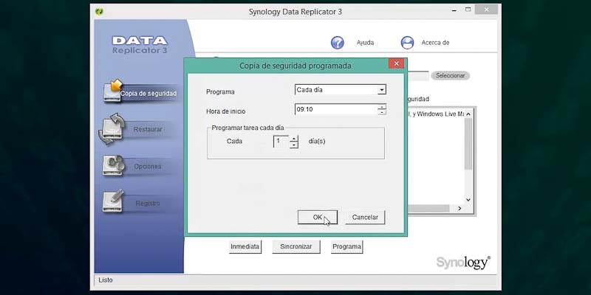The image size is (591, 295).
Task: Open the Ayuda help link
Action: pos(365,43)
